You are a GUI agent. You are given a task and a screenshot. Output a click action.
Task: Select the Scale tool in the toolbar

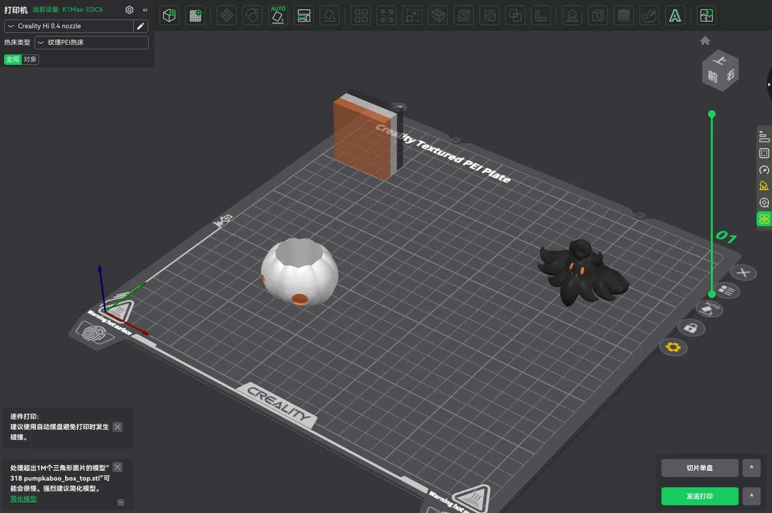tap(412, 15)
